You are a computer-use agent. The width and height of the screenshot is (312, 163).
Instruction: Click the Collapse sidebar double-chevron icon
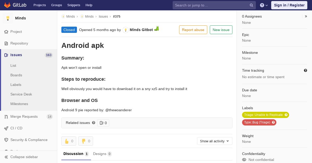[x=6, y=157]
